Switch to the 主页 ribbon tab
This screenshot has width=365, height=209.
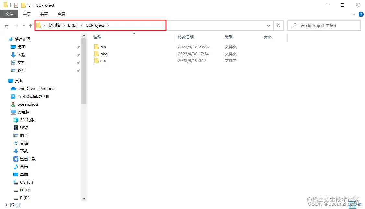click(27, 14)
